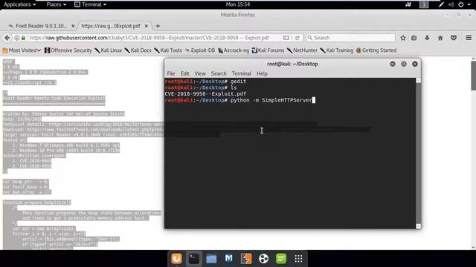Click the clock Mon 15:54 in top bar

point(238,4)
